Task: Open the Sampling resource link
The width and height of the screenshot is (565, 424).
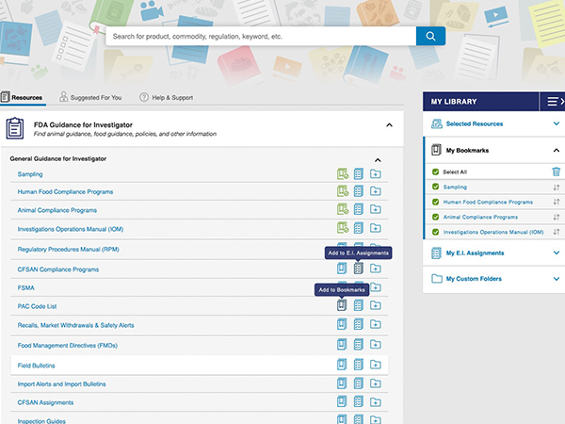Action: coord(30,174)
